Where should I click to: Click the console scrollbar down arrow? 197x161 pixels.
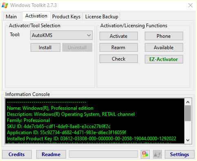pos(188,140)
